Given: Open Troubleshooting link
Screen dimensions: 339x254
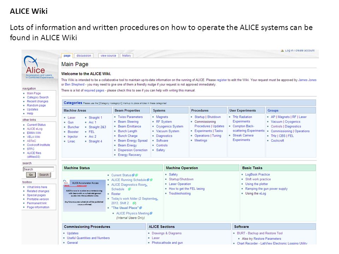Looking at the screenshot, I should click(180, 194).
